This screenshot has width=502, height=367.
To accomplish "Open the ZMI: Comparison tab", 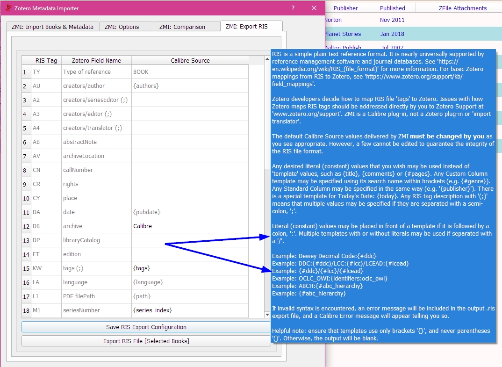I will [x=182, y=27].
